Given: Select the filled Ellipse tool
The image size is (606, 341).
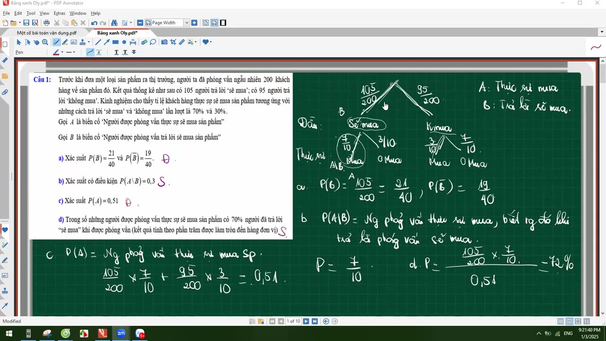Looking at the screenshot, I should coord(124,42).
